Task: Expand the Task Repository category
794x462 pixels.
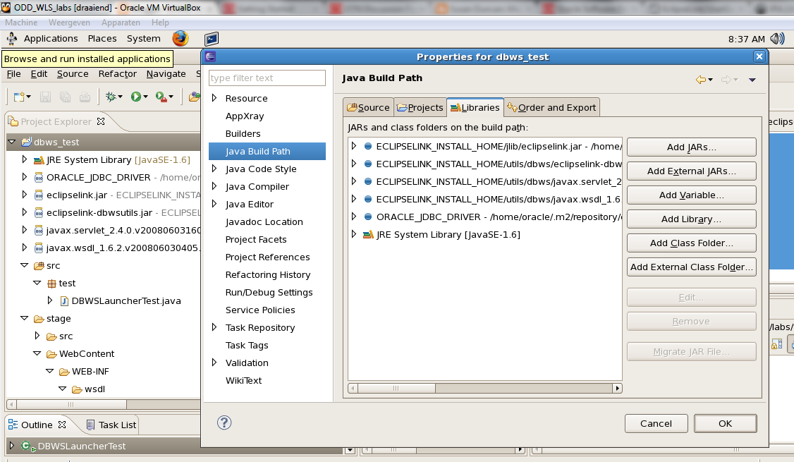Action: [214, 327]
